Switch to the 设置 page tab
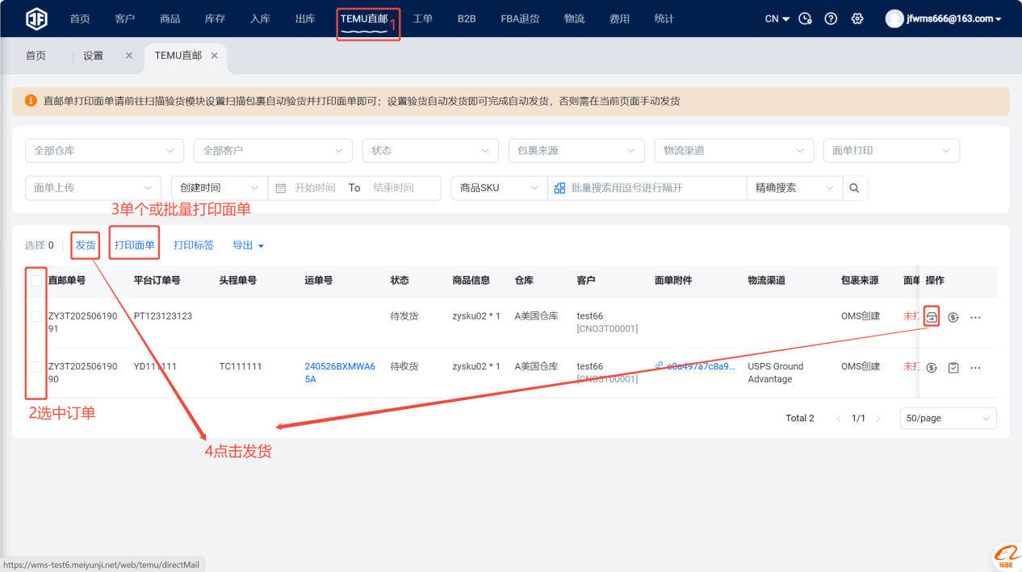The image size is (1022, 572). tap(94, 56)
